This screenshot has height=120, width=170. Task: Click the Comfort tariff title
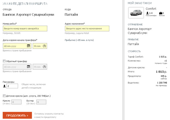click(x=151, y=9)
